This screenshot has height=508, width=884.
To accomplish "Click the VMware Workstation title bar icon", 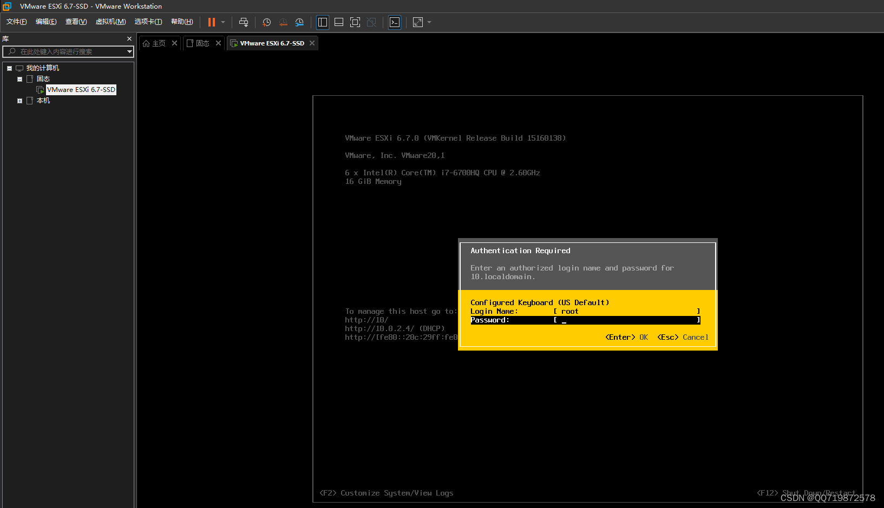I will [7, 6].
